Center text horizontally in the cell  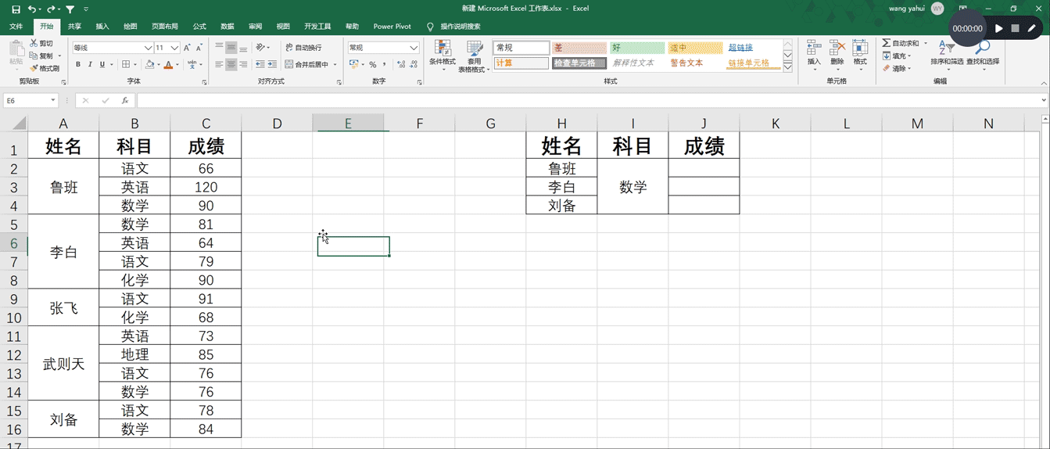(x=231, y=65)
